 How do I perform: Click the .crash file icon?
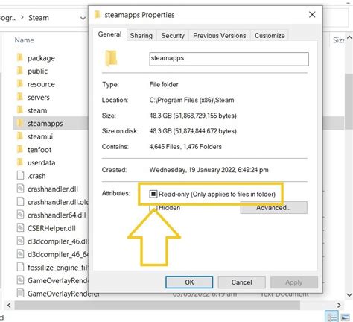click(x=20, y=175)
